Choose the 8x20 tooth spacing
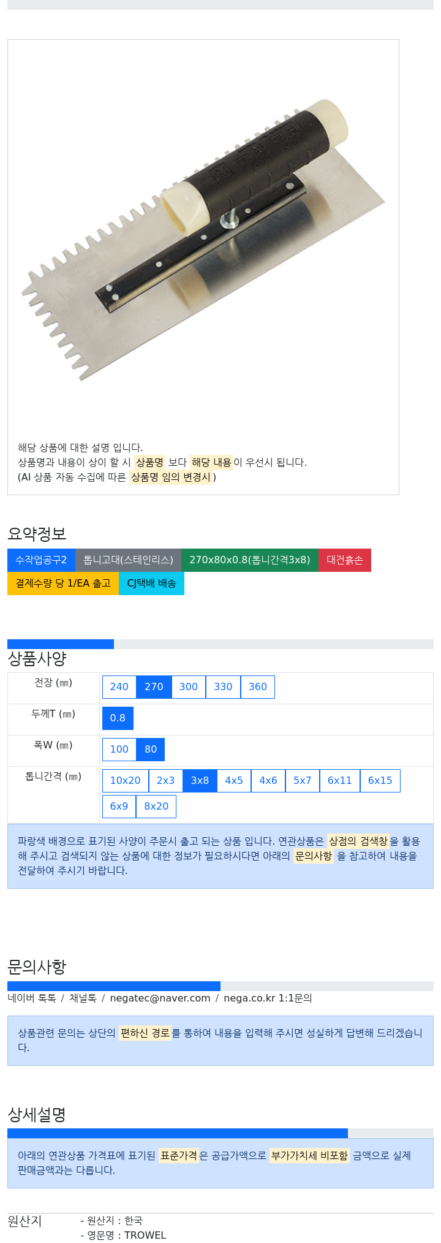This screenshot has height=1243, width=441. pyautogui.click(x=156, y=807)
